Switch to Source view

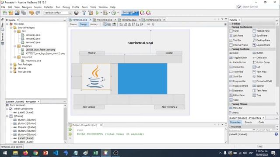(x=73, y=24)
